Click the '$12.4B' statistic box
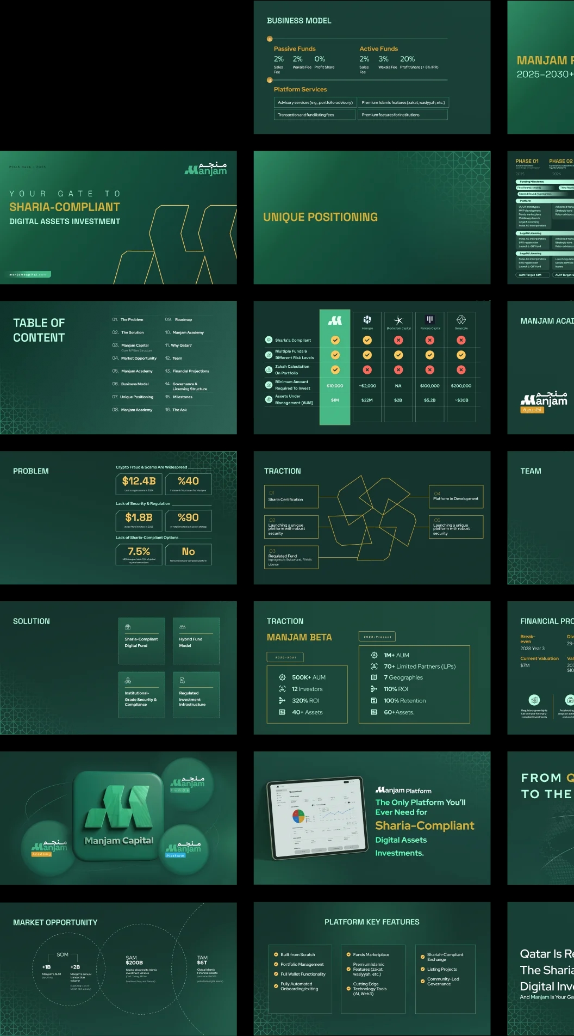The image size is (574, 1036). click(x=139, y=484)
